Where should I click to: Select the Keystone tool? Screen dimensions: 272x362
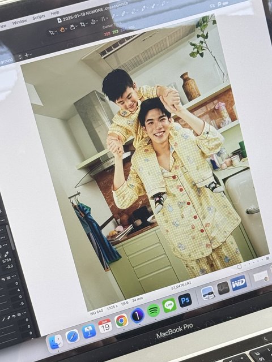click(x=104, y=19)
